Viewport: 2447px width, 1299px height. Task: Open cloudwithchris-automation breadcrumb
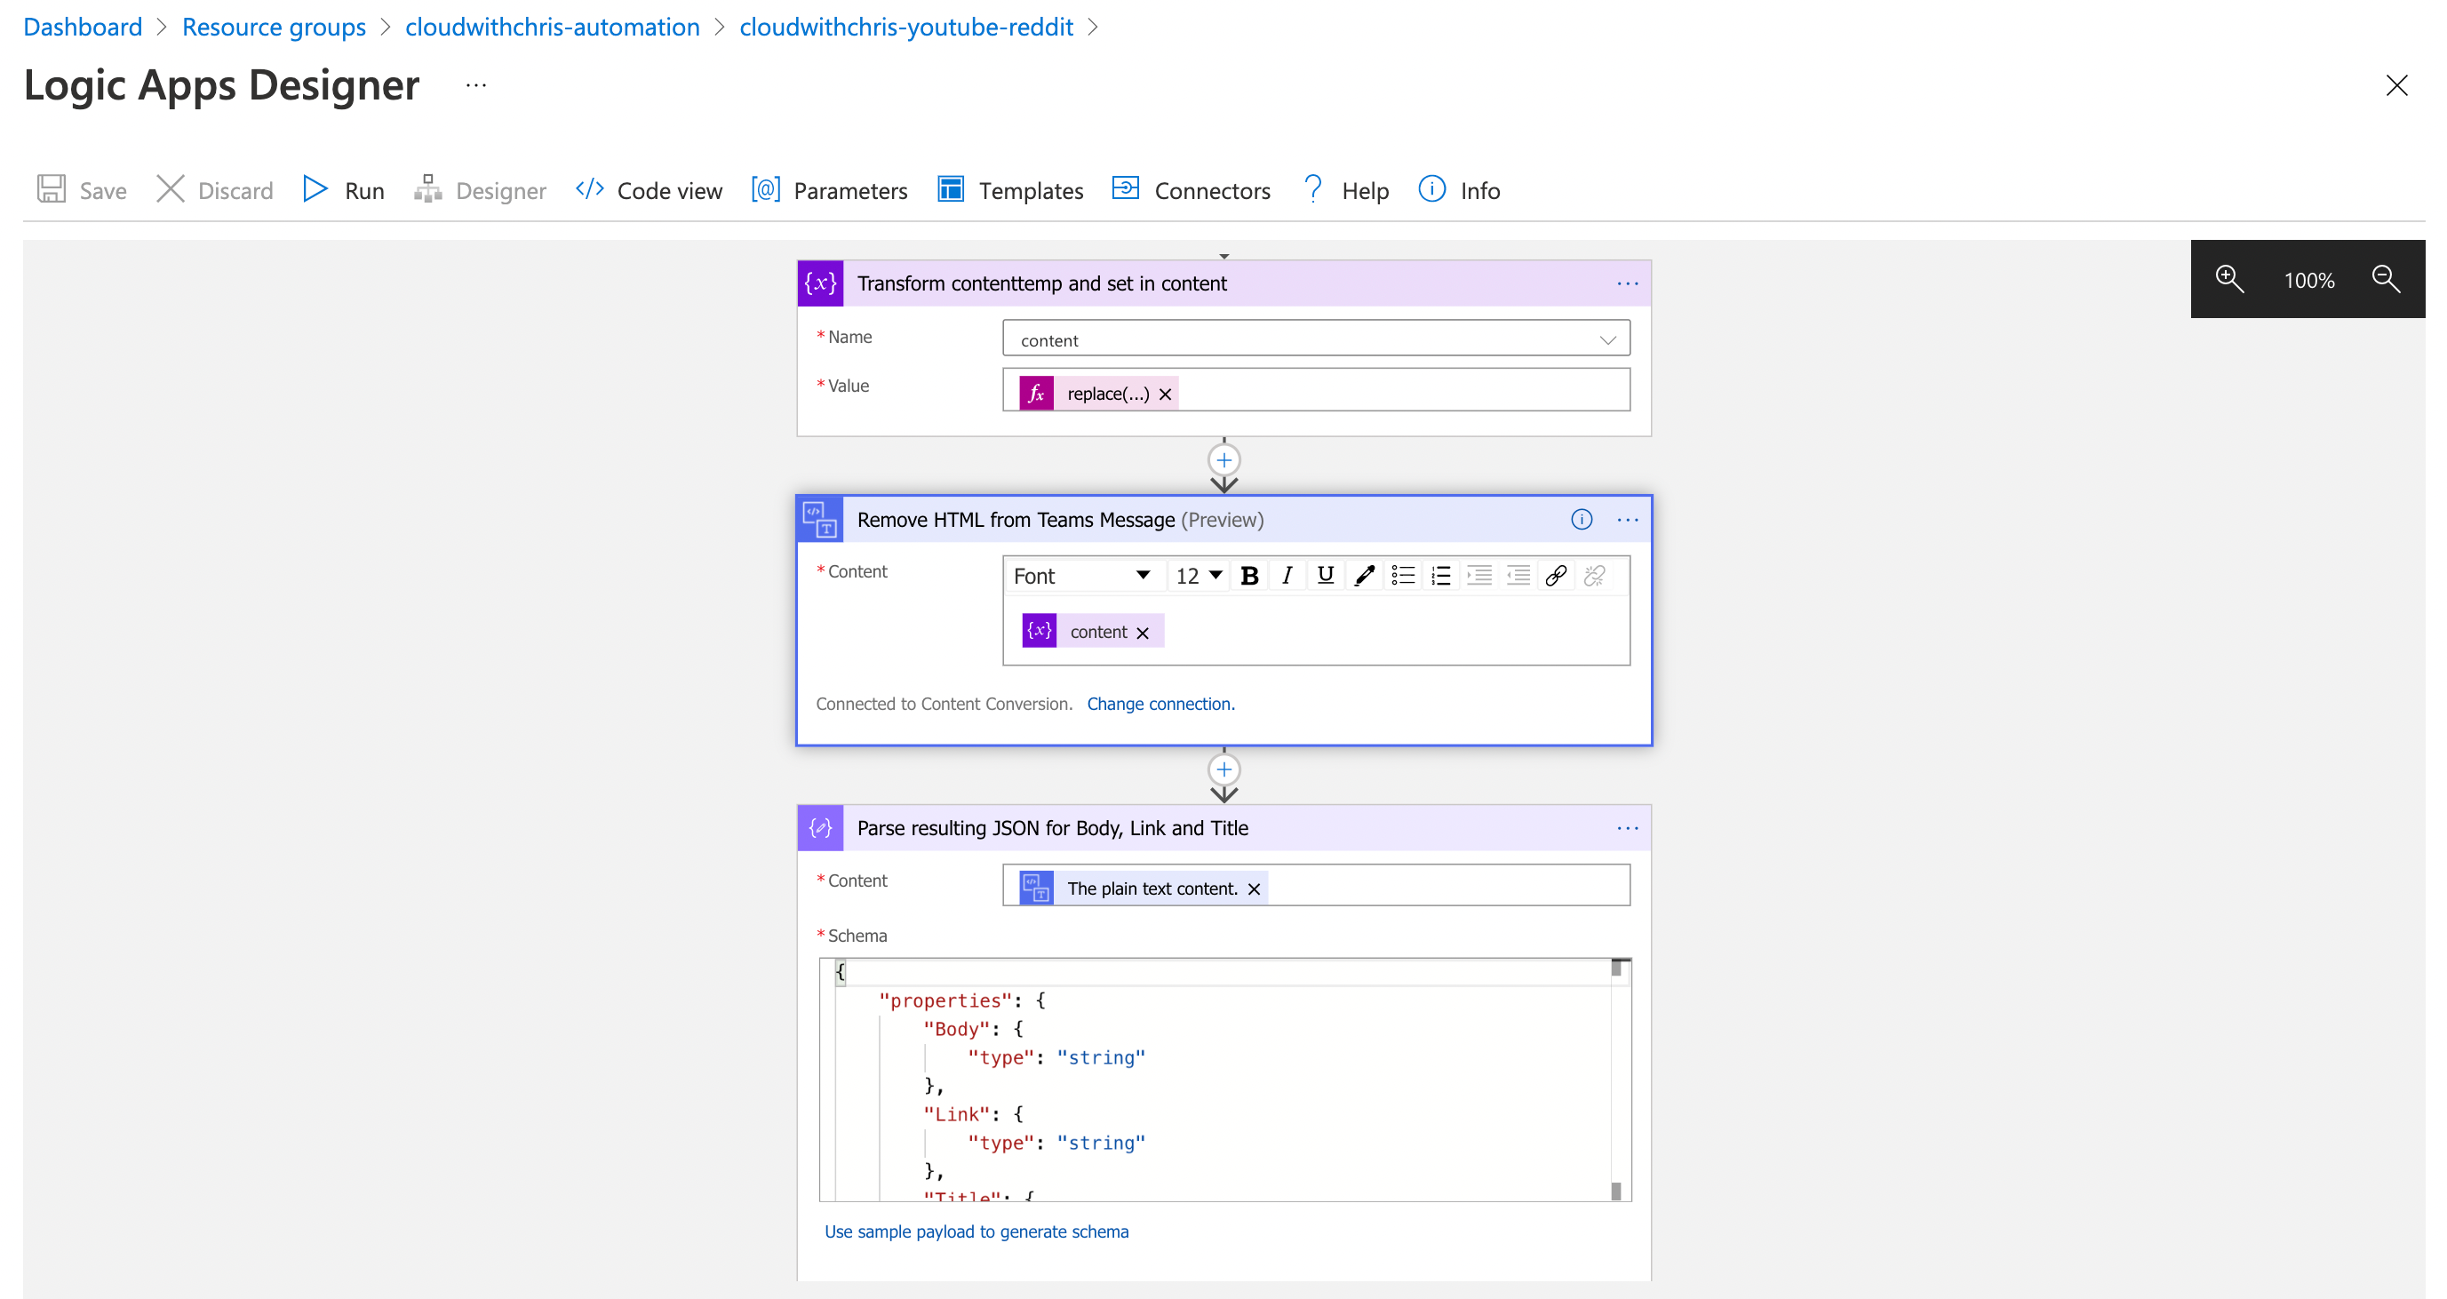point(552,27)
